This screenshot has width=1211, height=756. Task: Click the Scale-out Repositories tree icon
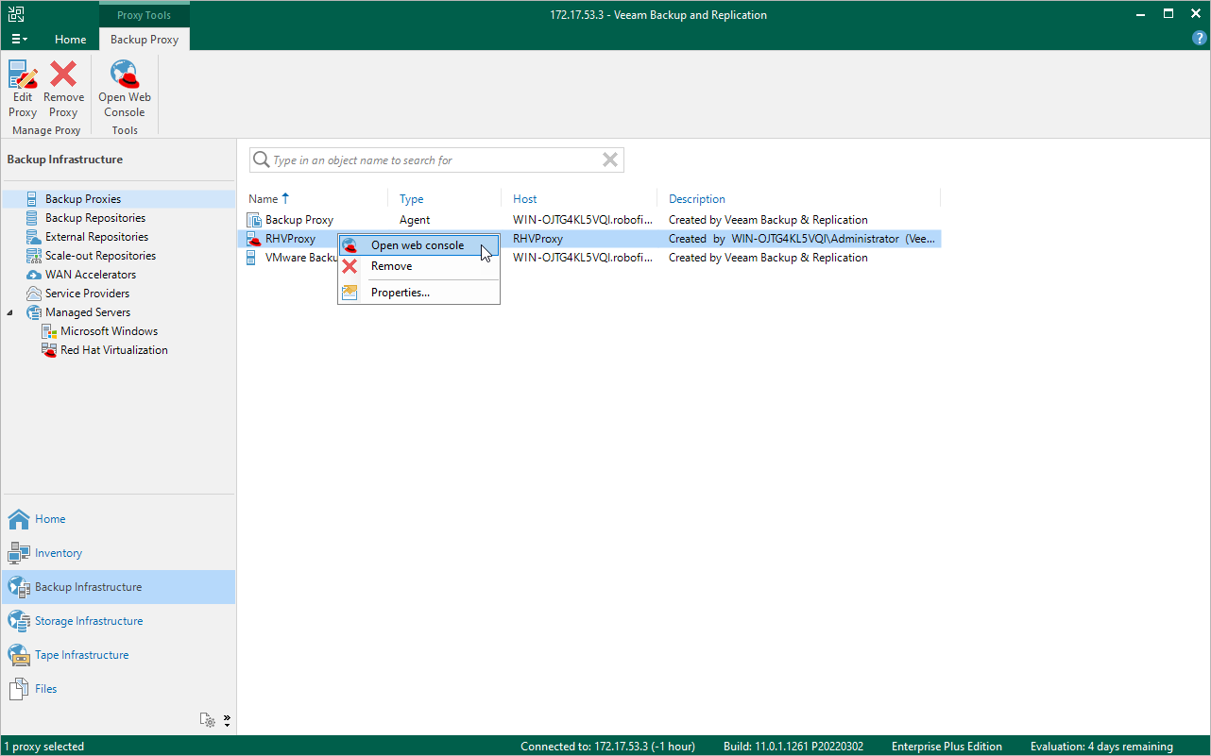point(32,256)
